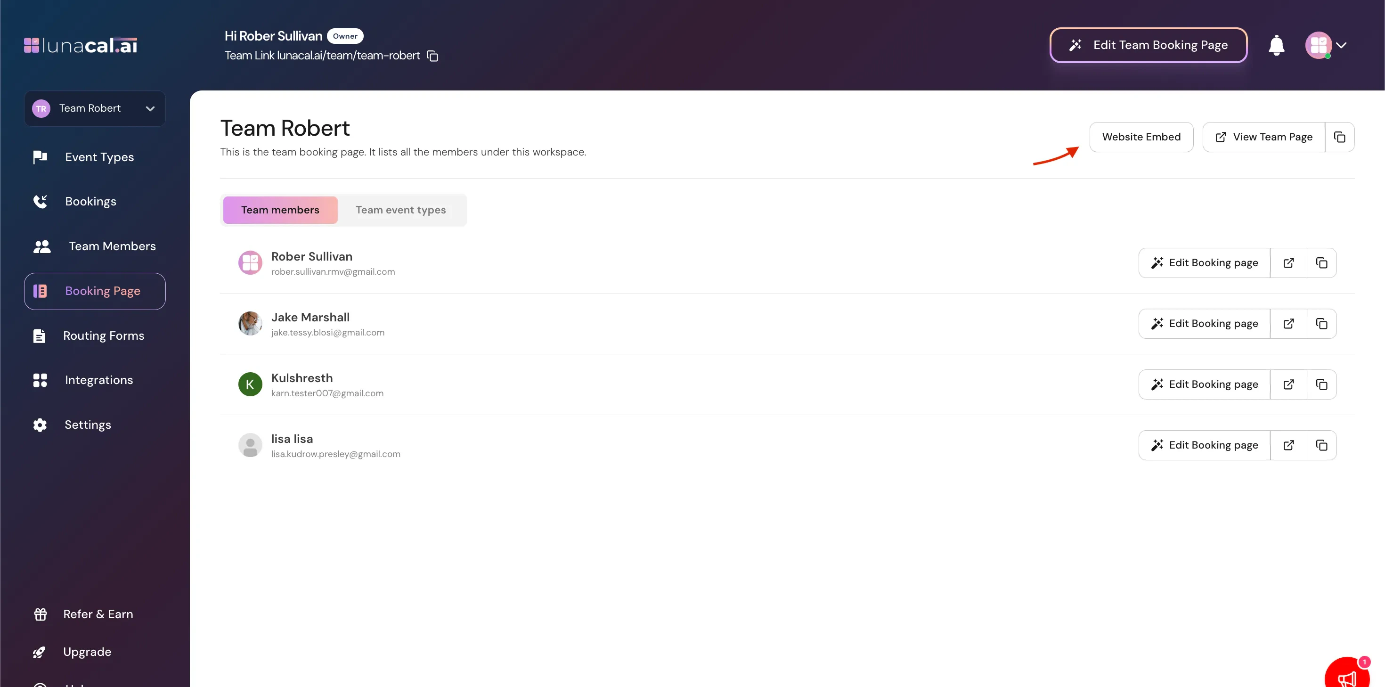Click the Website Embed button
Viewport: 1385px width, 687px height.
1141,137
